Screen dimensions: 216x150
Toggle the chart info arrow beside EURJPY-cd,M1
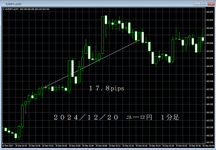(3, 9)
